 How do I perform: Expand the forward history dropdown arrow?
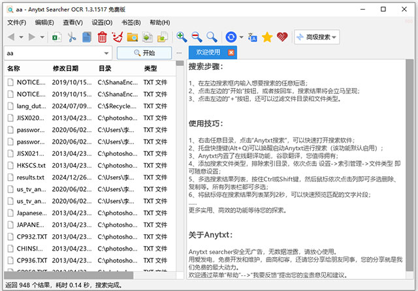tap(42, 37)
